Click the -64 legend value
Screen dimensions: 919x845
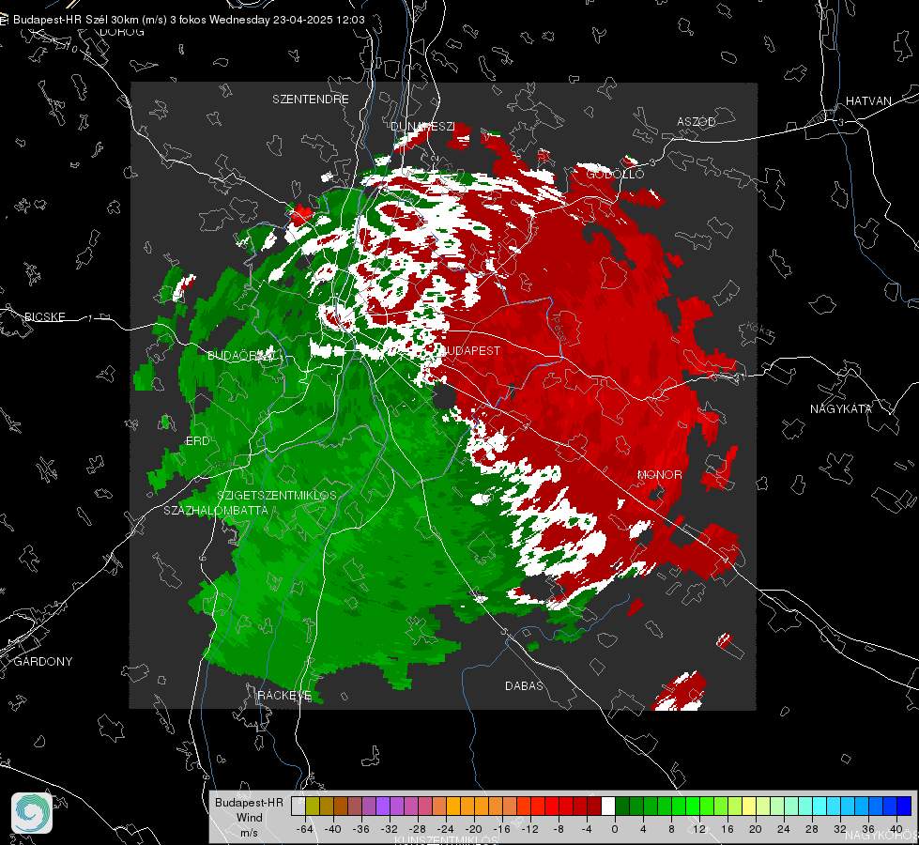[305, 829]
